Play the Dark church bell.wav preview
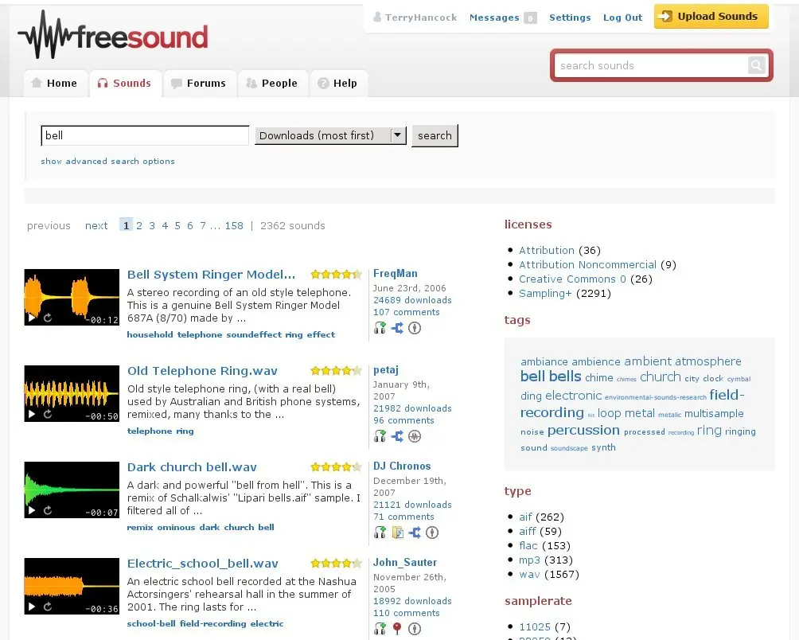Image resolution: width=799 pixels, height=640 pixels. [x=32, y=510]
